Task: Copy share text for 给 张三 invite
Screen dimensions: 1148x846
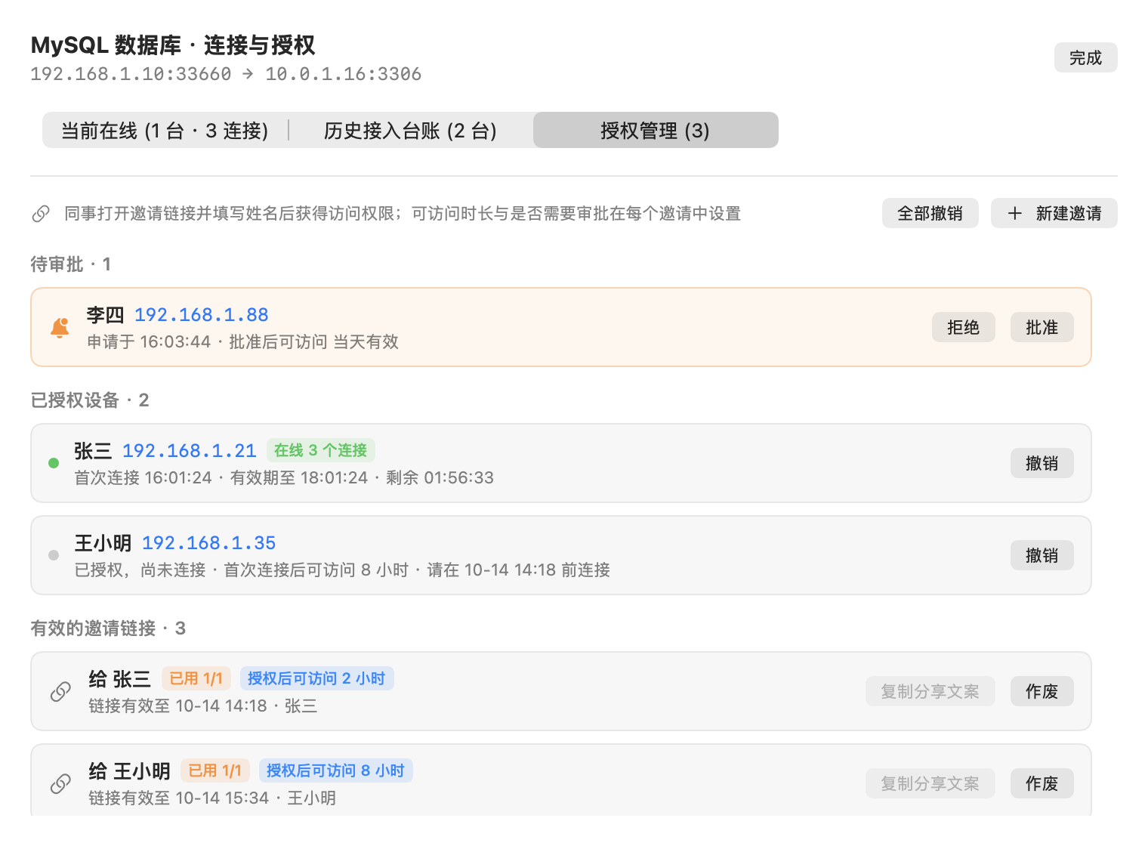Action: pyautogui.click(x=930, y=691)
